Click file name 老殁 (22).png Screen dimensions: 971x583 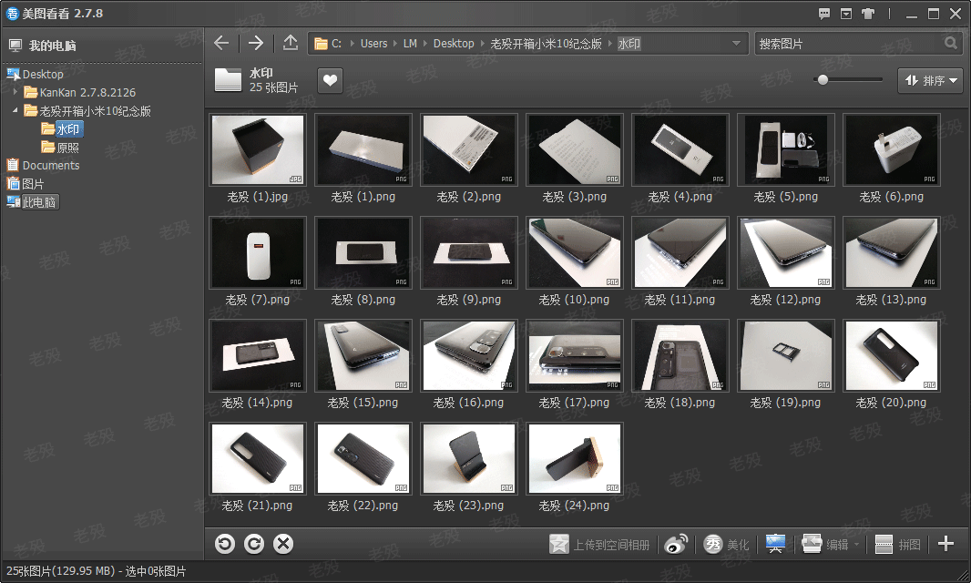[x=363, y=505]
